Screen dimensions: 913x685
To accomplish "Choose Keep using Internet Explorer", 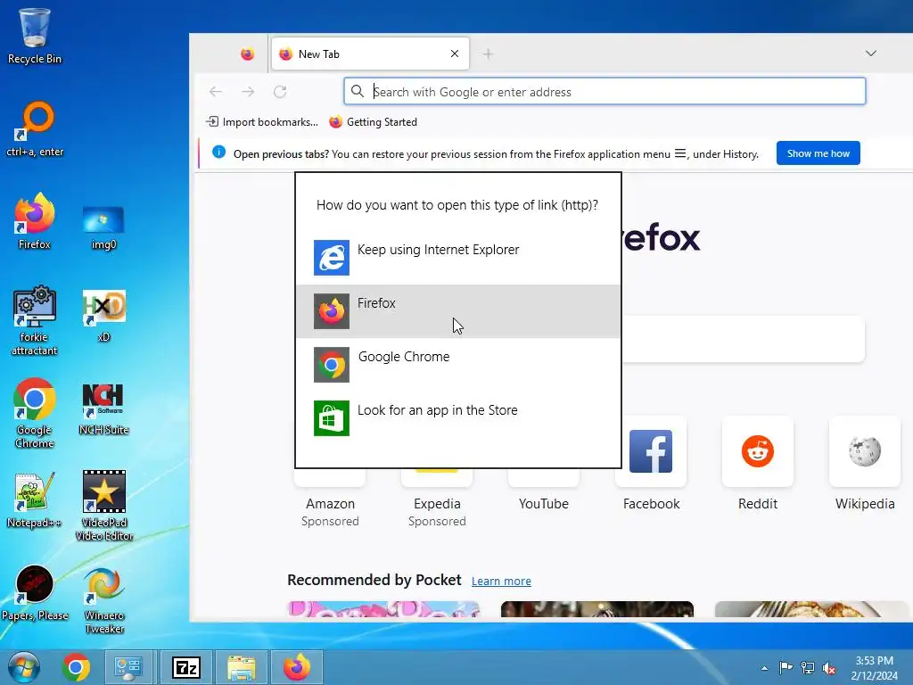I will [x=458, y=258].
